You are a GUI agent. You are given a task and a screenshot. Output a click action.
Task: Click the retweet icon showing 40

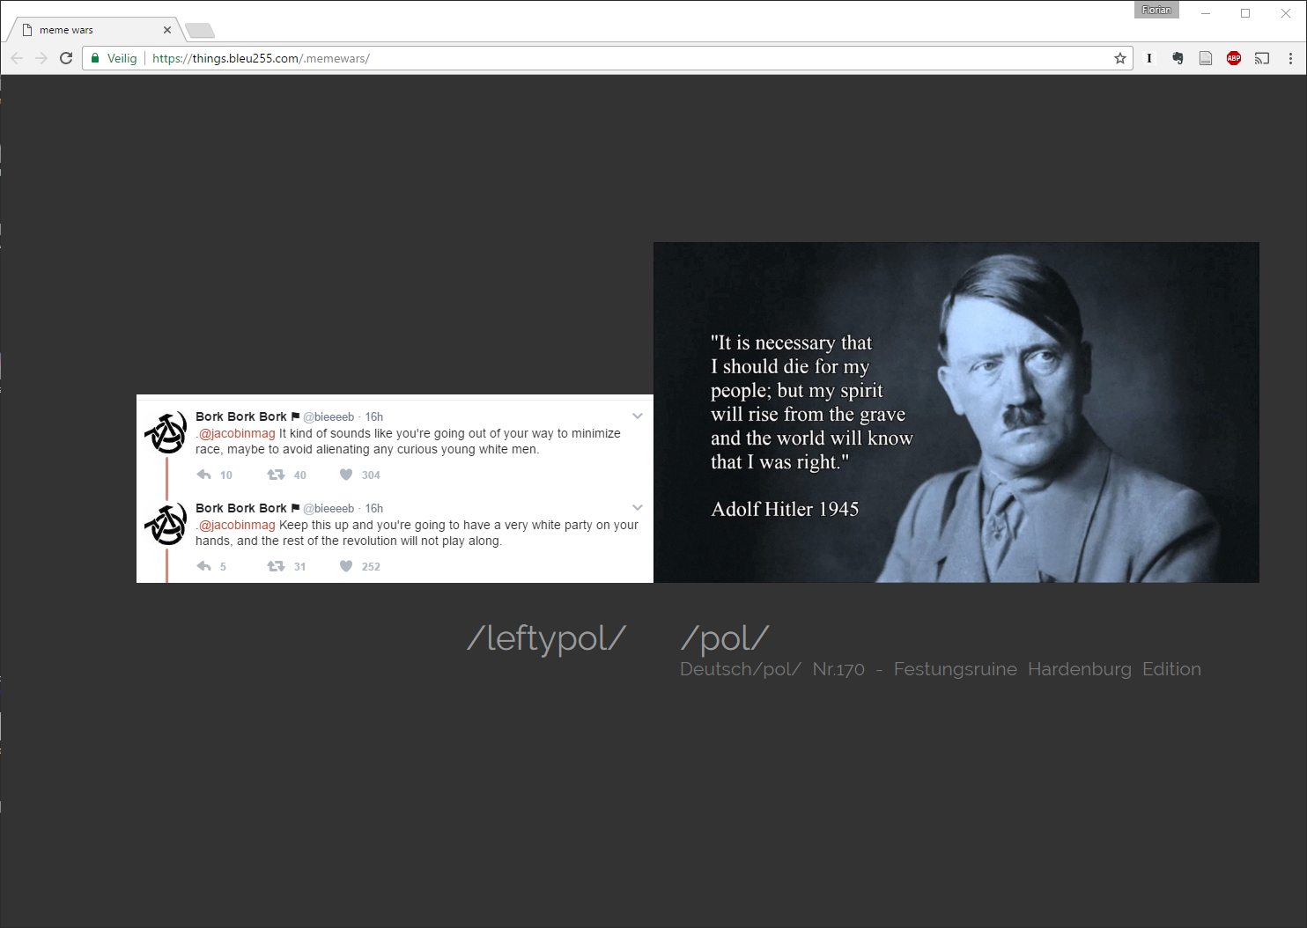point(276,475)
